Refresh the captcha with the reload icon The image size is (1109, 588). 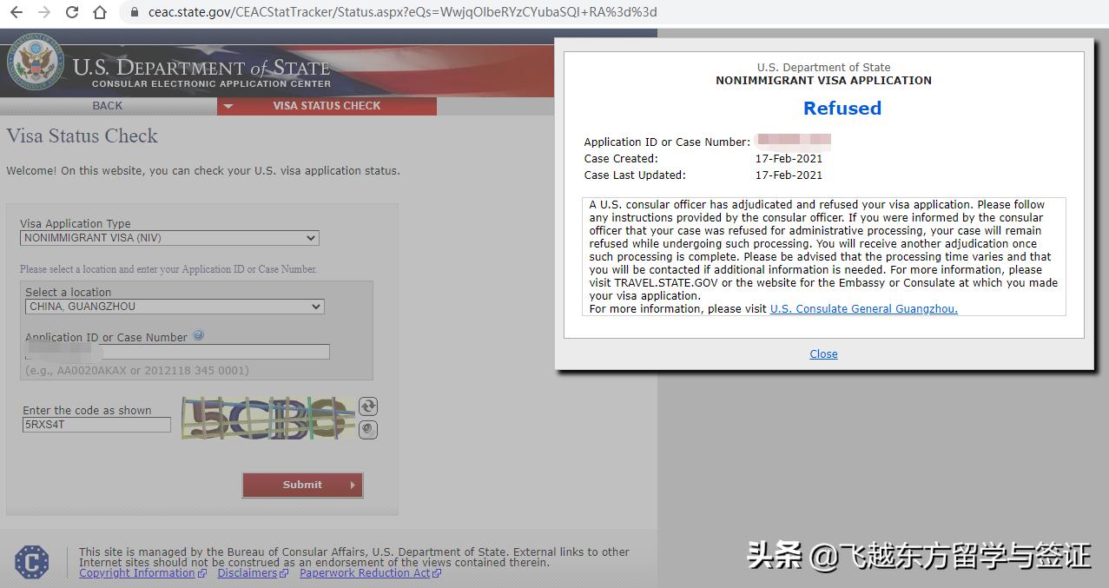click(368, 406)
